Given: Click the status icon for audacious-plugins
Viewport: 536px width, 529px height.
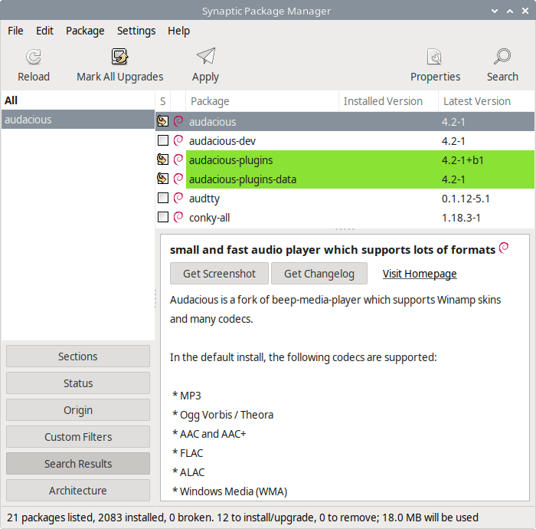Looking at the screenshot, I should point(162,159).
